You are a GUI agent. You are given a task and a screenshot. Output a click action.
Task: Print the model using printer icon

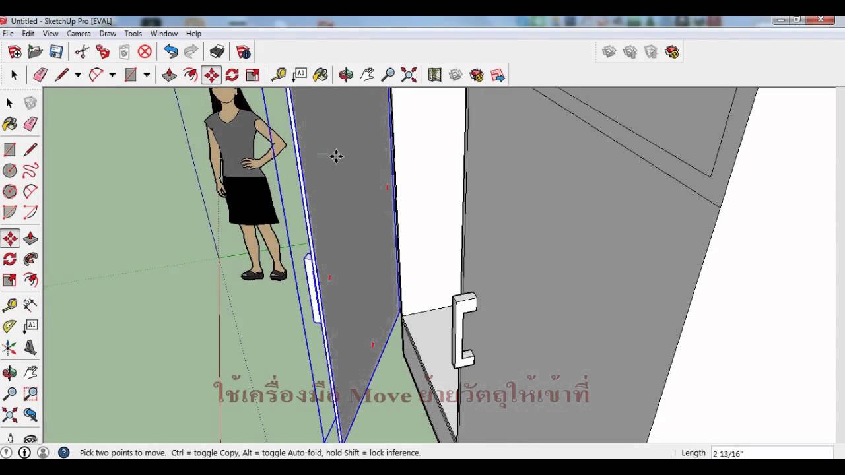tap(217, 51)
